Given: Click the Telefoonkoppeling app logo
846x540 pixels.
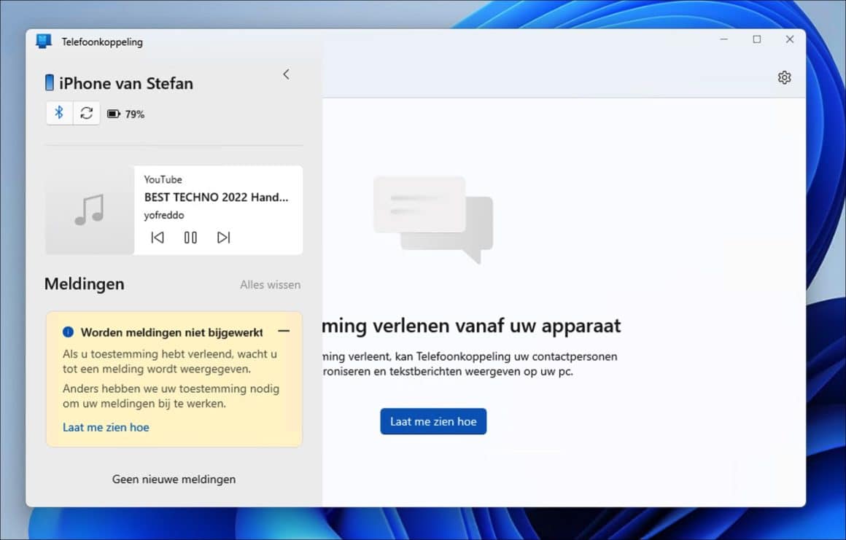Looking at the screenshot, I should [44, 41].
